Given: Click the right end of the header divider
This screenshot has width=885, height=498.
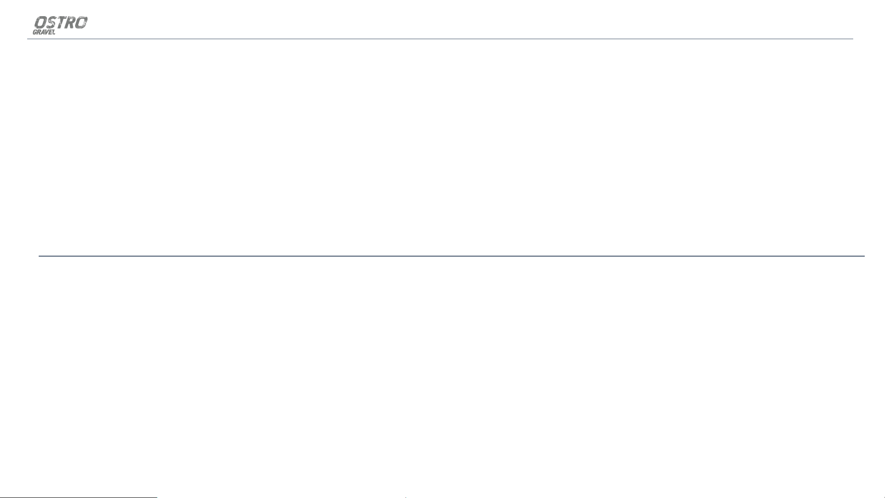Looking at the screenshot, I should click(x=852, y=39).
